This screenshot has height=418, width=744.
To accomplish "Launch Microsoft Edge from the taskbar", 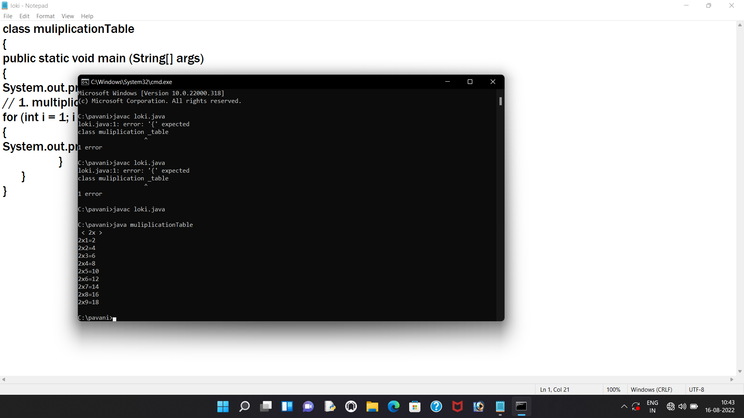I will [x=394, y=406].
